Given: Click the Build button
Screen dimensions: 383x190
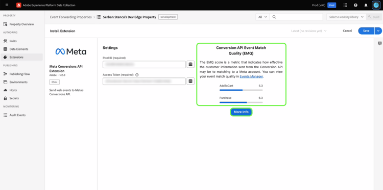Looking at the screenshot, I should [x=374, y=17].
